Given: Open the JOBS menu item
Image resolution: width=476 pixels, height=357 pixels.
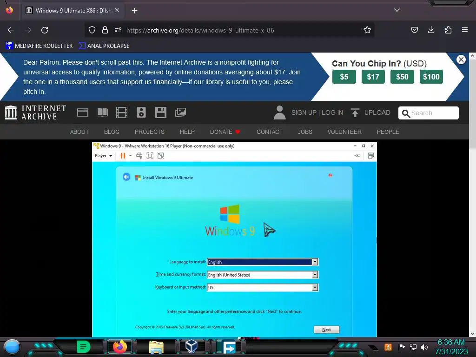Looking at the screenshot, I should point(305,132).
